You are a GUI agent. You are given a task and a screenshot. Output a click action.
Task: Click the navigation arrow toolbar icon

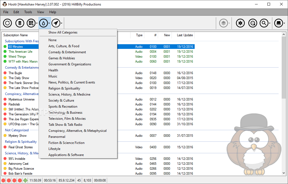pyautogui.click(x=56, y=23)
